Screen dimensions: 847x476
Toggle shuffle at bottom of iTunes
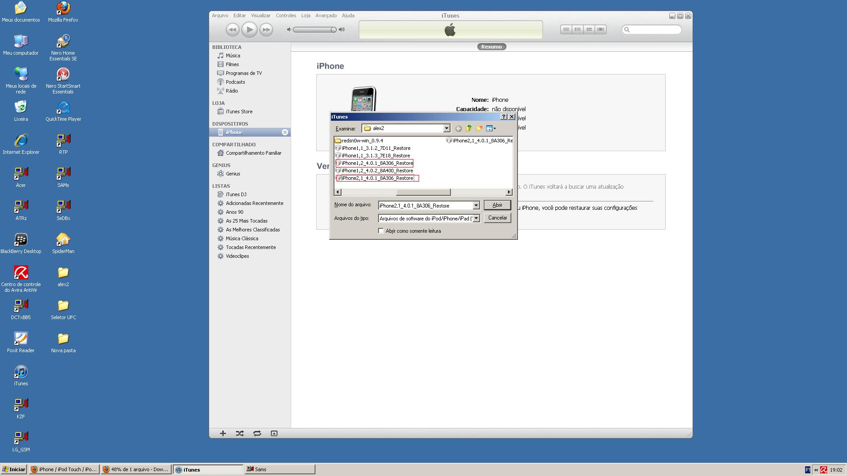(x=240, y=433)
